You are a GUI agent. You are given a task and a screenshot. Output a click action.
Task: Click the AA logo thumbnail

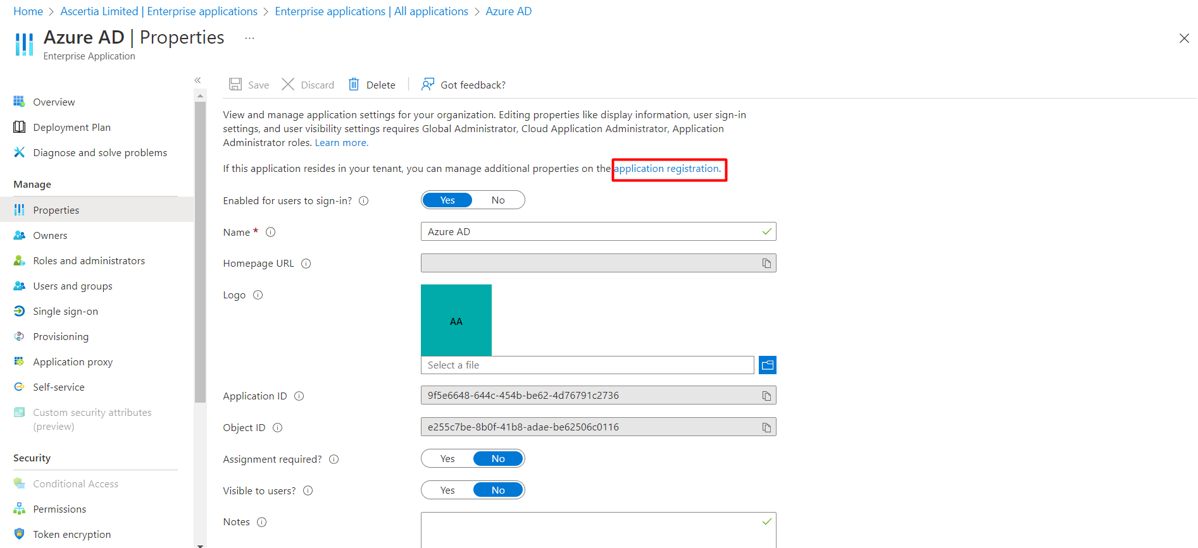[456, 320]
